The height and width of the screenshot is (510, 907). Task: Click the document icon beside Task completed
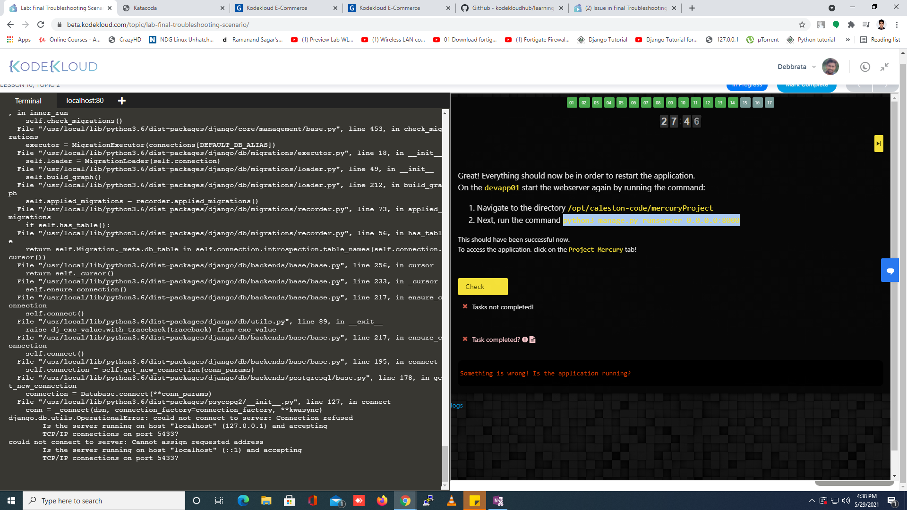point(532,340)
